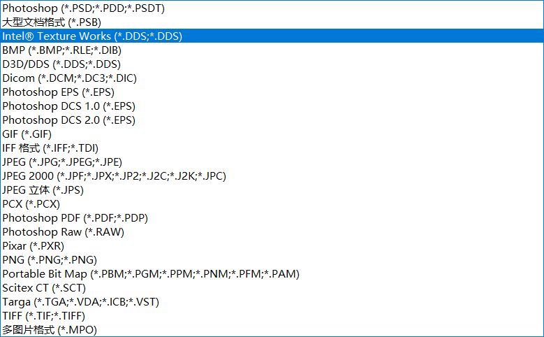Screen dimensions: 544x337
Task: Select Photoshop EPS format
Action: point(58,92)
